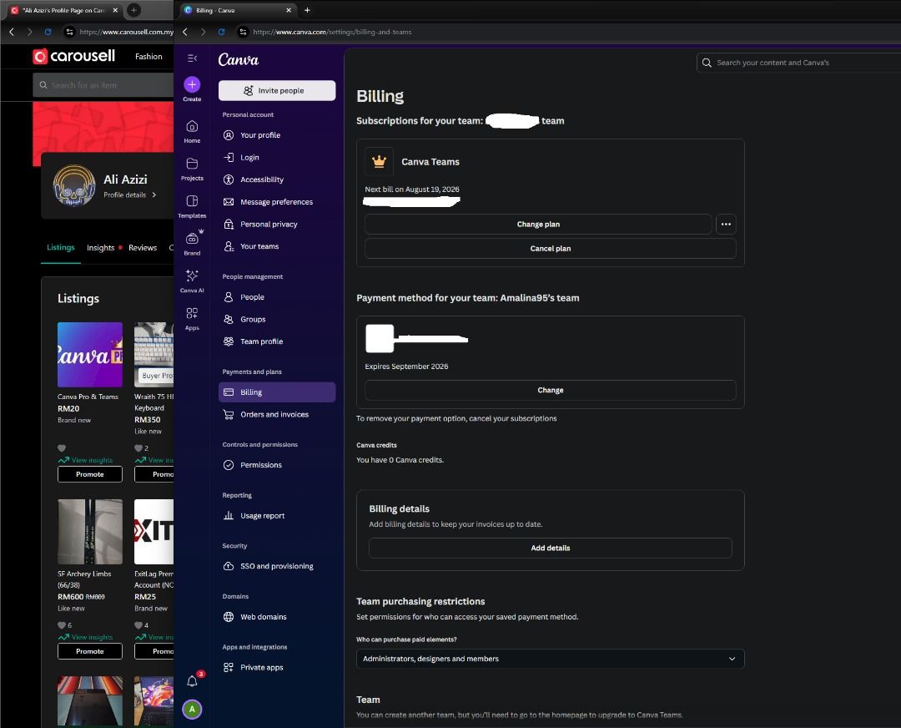901x728 pixels.
Task: Reload the Carousell page
Action: point(48,32)
